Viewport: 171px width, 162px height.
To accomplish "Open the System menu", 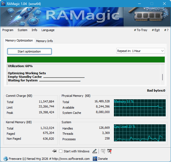I will (23, 30).
